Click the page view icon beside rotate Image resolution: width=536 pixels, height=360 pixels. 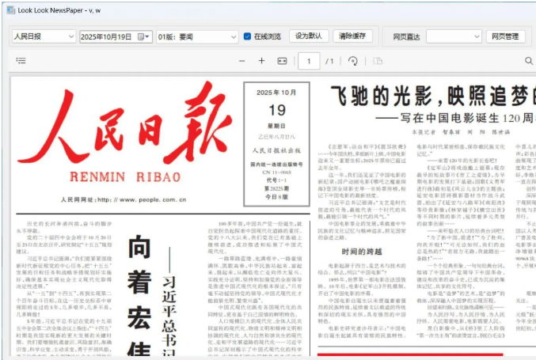[378, 61]
